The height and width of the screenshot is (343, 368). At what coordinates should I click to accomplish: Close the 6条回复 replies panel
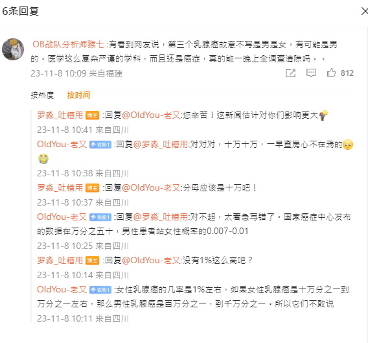(365, 11)
